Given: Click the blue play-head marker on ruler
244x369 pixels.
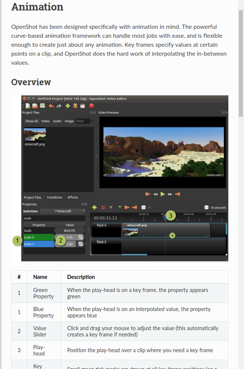Looking at the screenshot, I should pyautogui.click(x=165, y=219).
